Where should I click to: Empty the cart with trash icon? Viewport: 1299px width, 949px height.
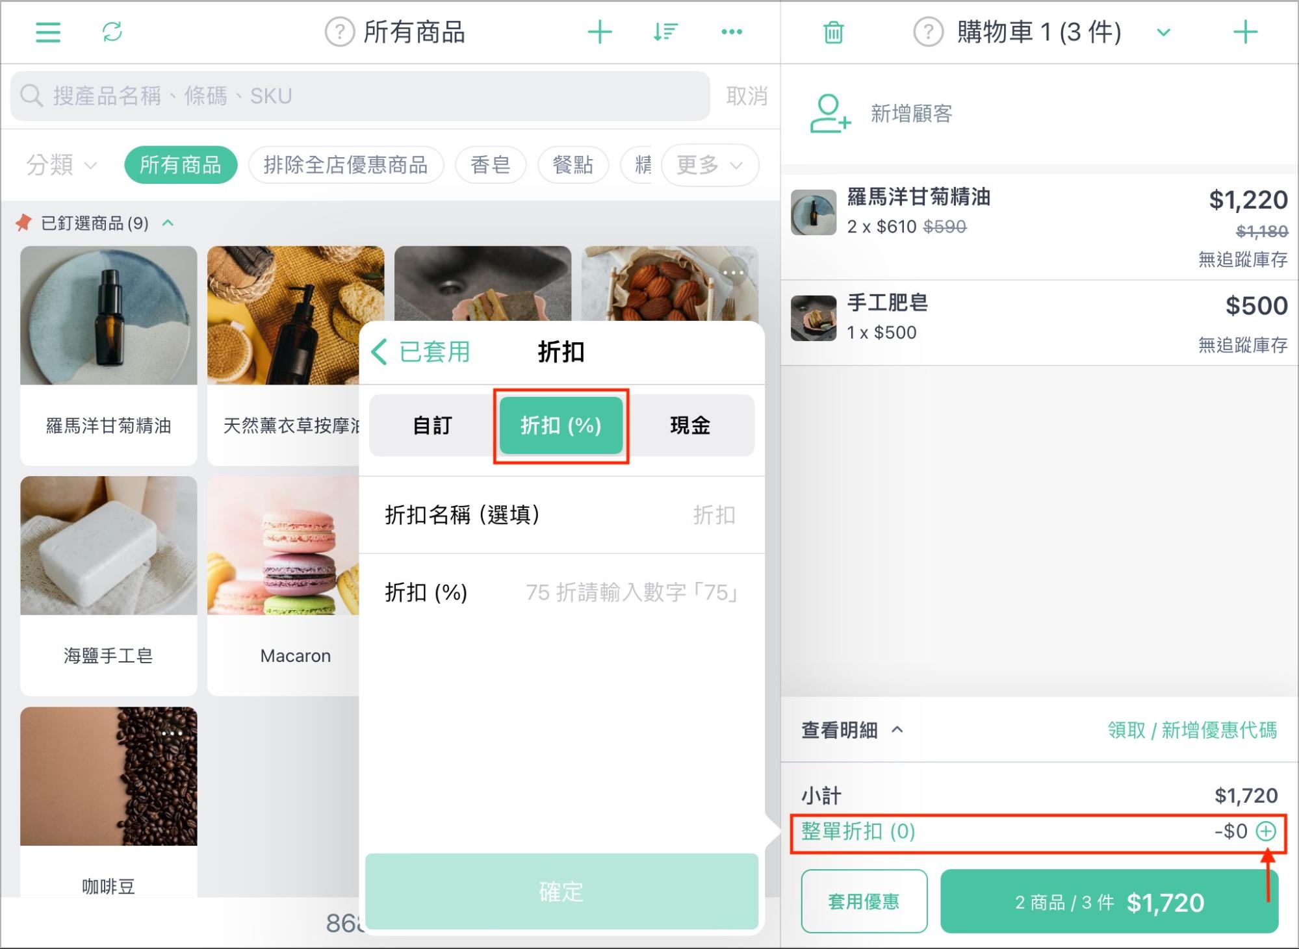(833, 32)
